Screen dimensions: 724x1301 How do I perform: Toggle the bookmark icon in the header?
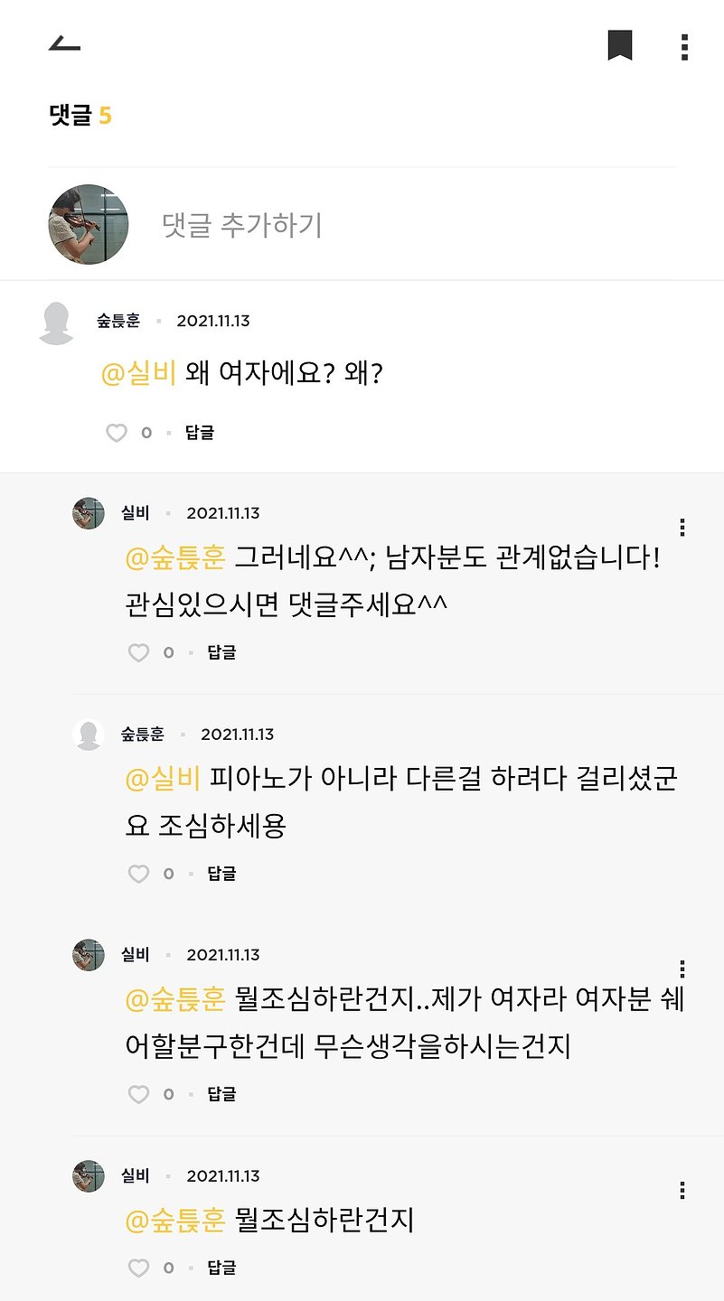620,45
